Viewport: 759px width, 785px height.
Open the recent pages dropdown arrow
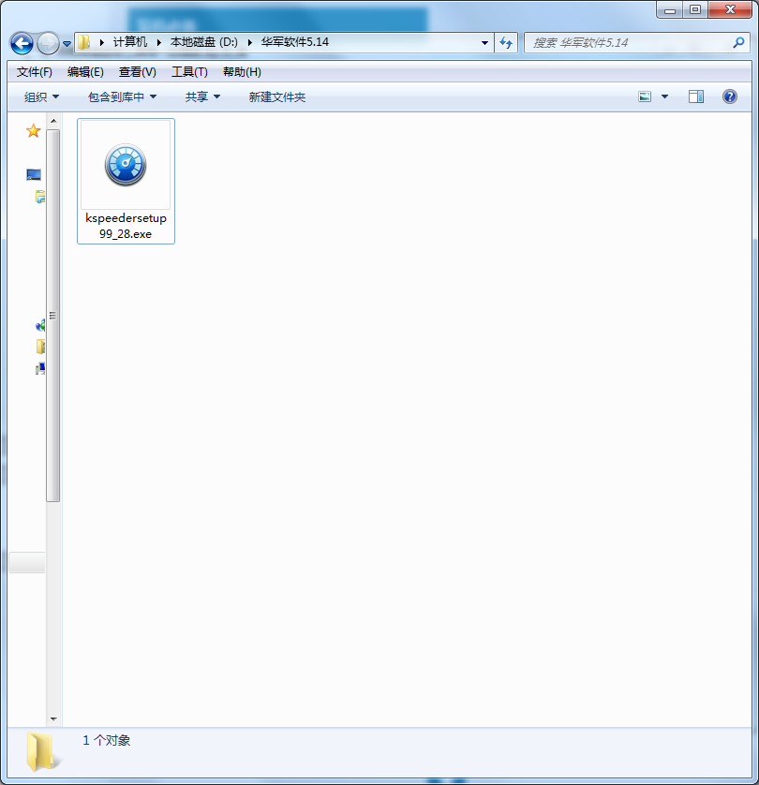[x=67, y=44]
